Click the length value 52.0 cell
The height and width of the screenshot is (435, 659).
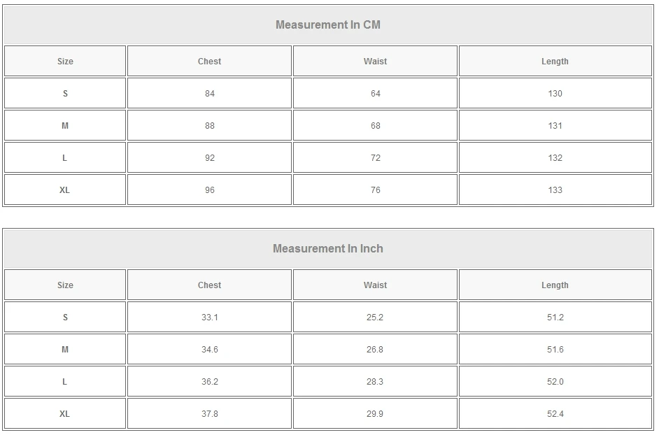coord(555,382)
